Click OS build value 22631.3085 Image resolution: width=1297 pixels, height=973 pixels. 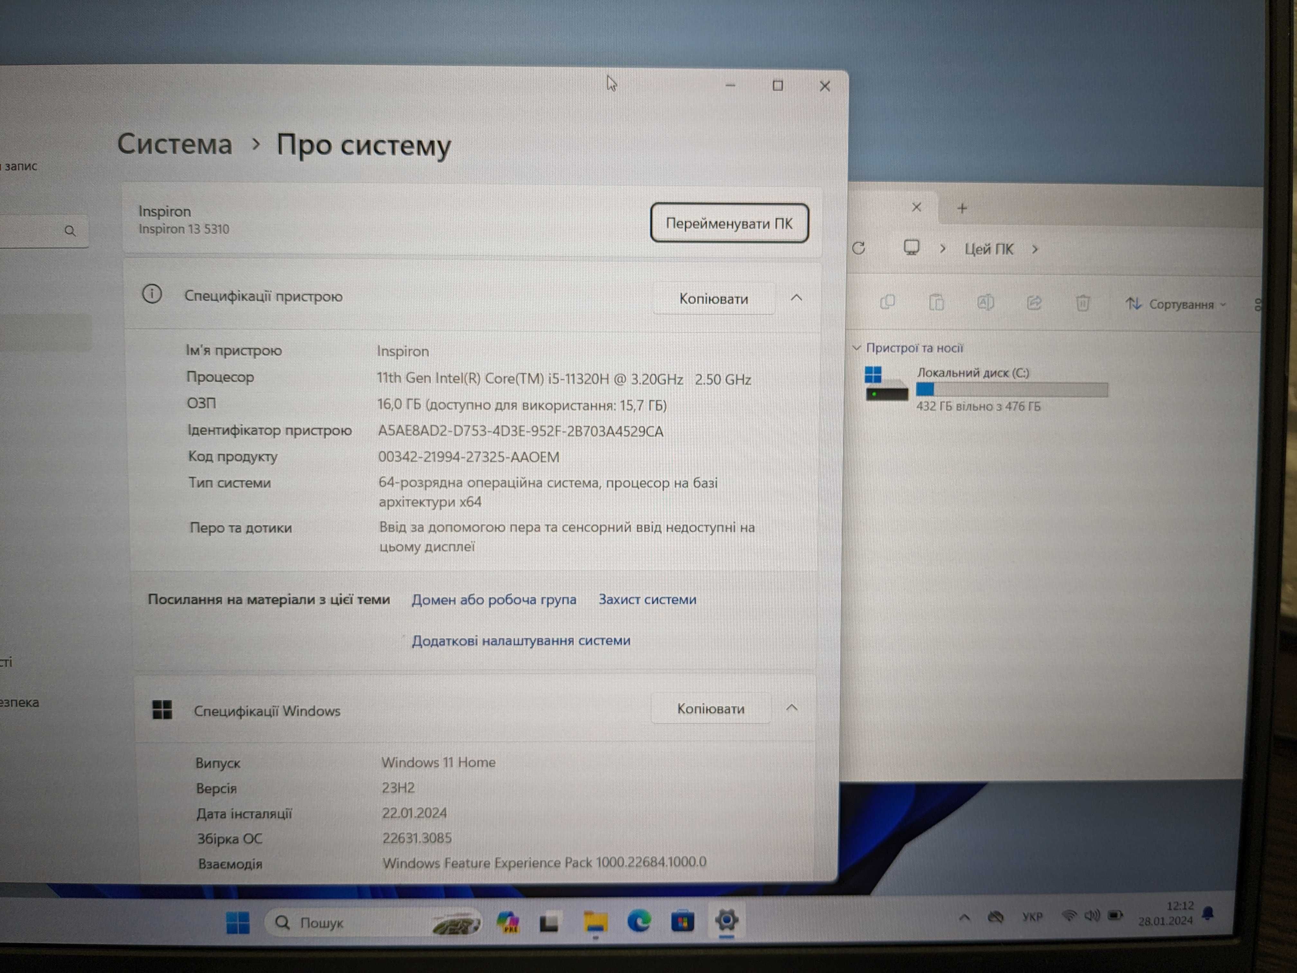tap(417, 838)
